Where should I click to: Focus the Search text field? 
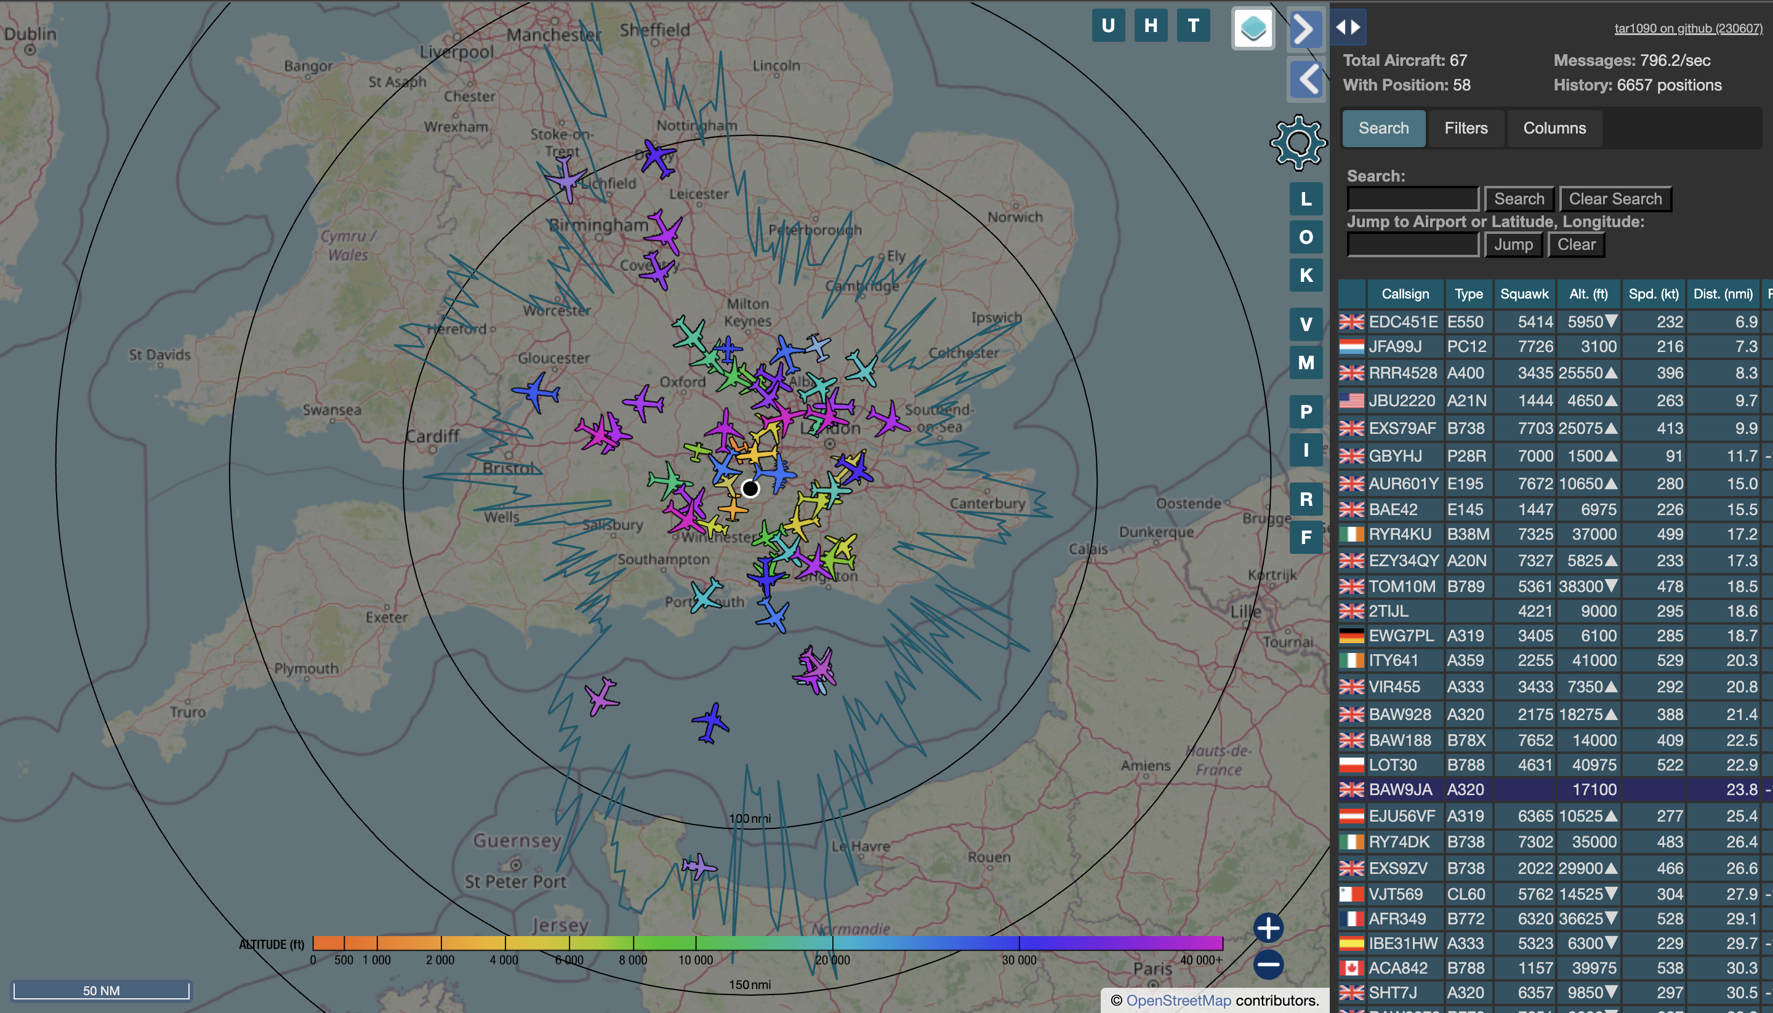pos(1413,199)
